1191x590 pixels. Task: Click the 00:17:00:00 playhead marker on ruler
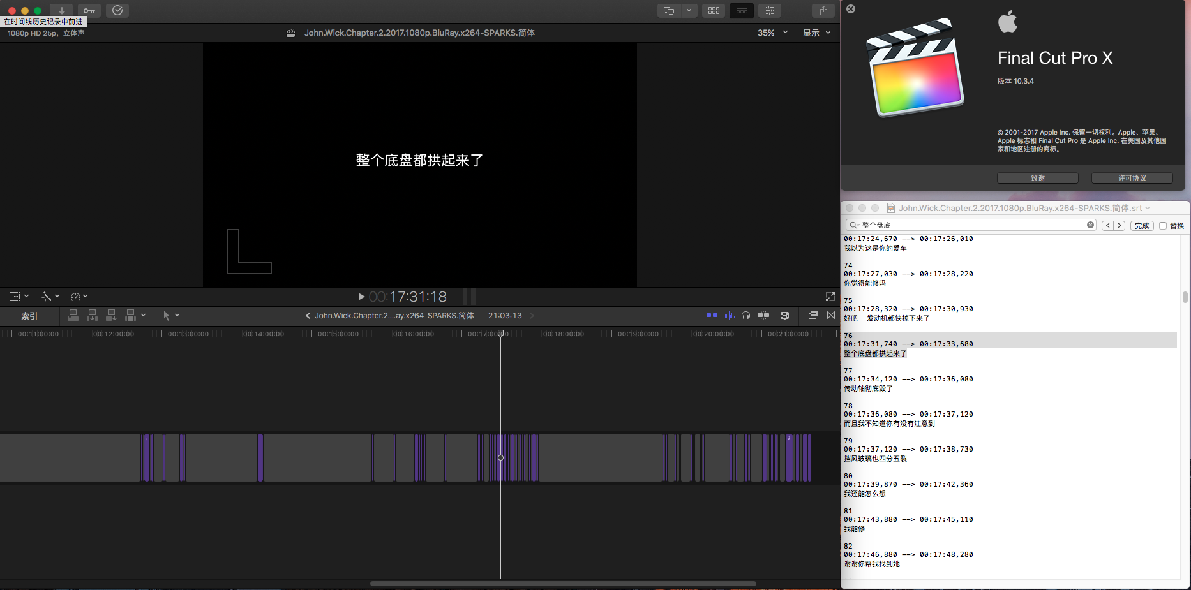point(501,334)
